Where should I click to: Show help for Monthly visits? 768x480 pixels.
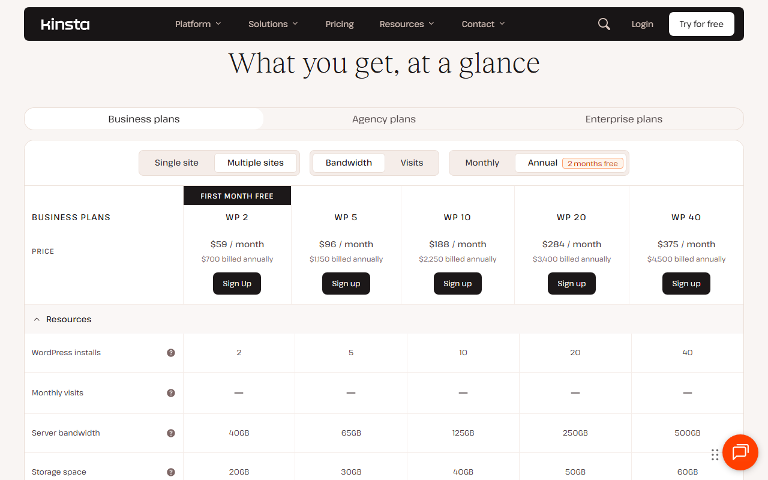point(171,393)
